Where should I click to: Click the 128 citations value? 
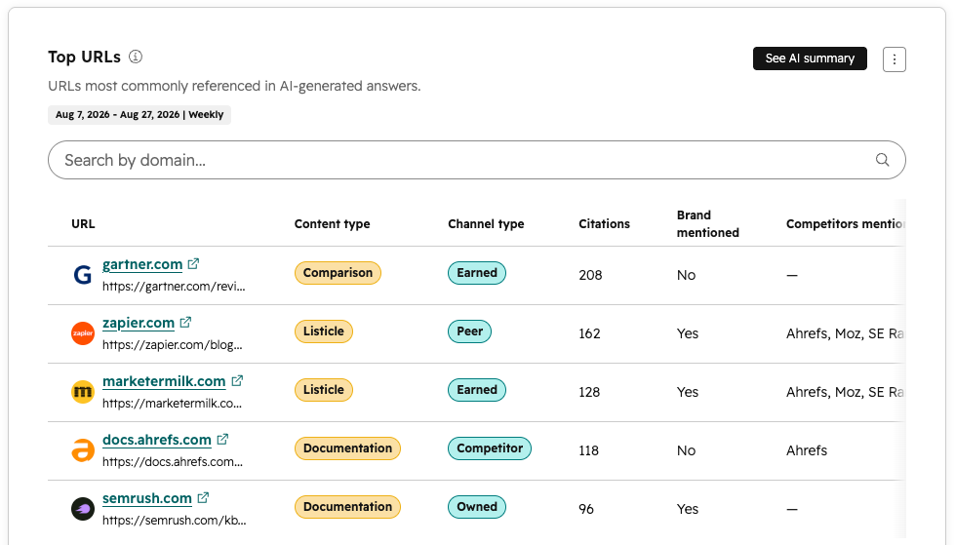589,392
